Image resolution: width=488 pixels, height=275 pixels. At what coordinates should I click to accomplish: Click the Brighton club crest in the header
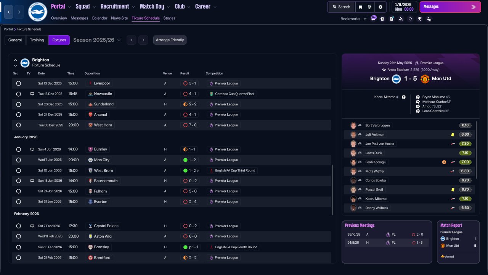pyautogui.click(x=38, y=12)
